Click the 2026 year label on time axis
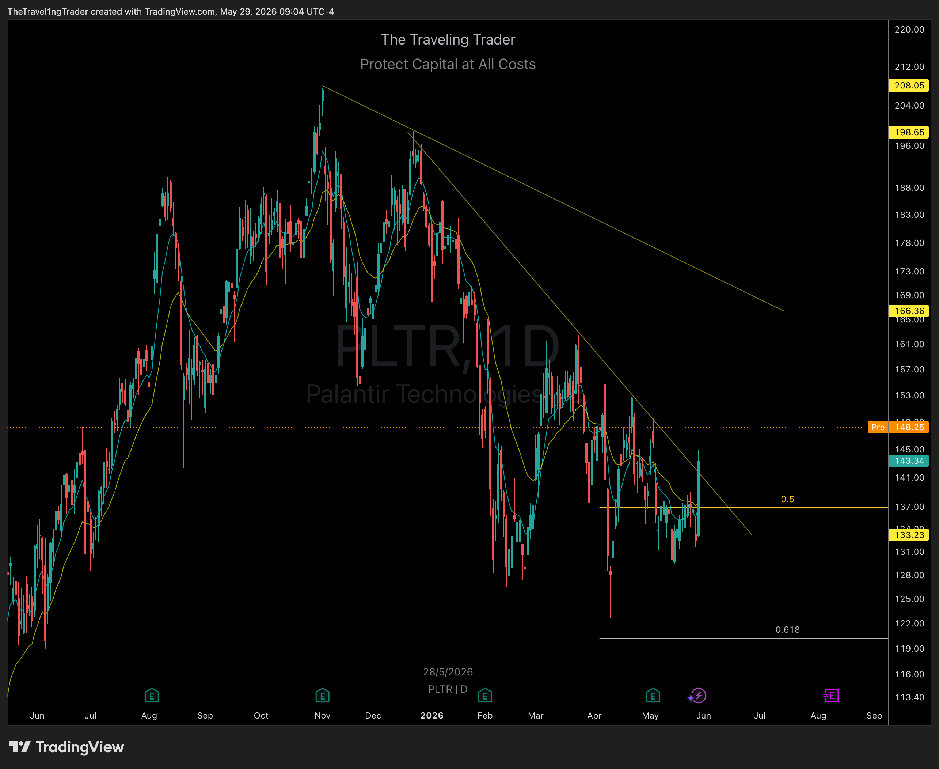The height and width of the screenshot is (769, 939). pyautogui.click(x=432, y=715)
